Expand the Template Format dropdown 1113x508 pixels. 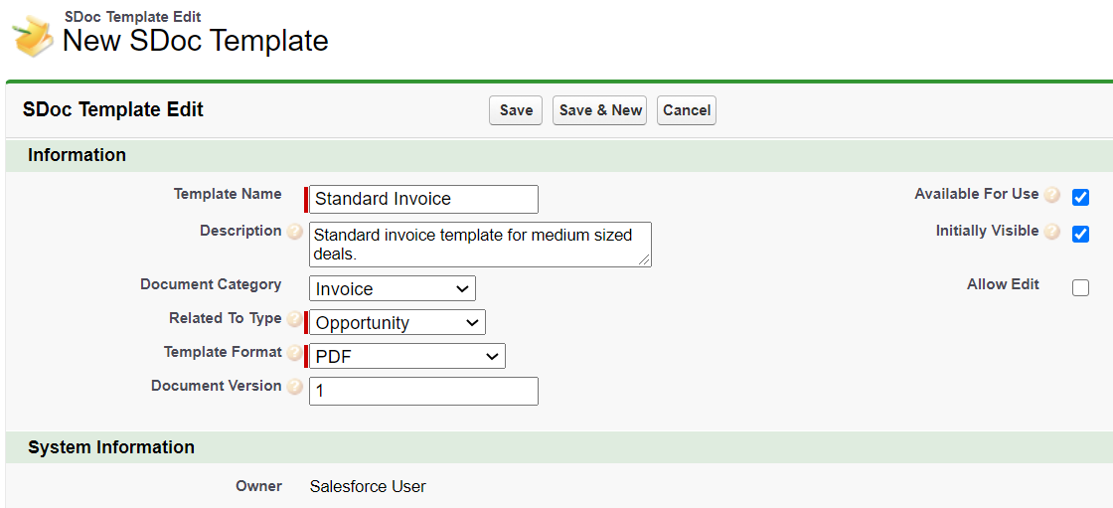coord(407,357)
